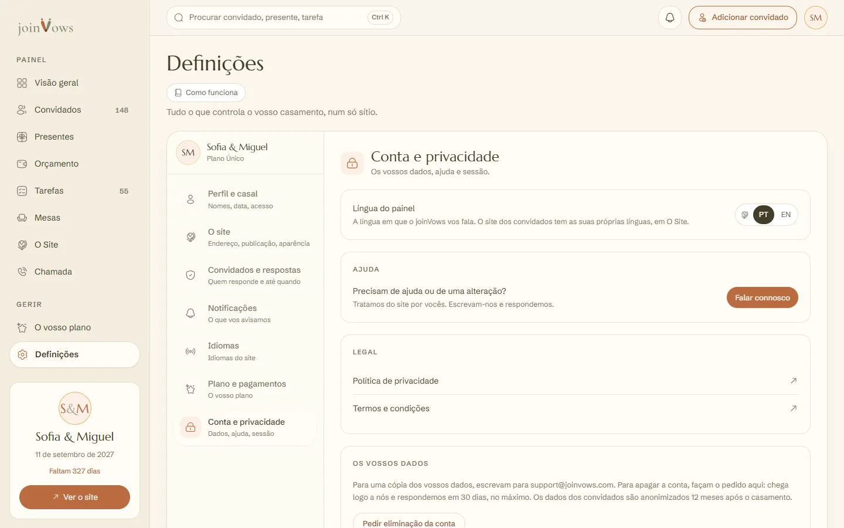Click the SM account avatar in top bar

(x=816, y=18)
